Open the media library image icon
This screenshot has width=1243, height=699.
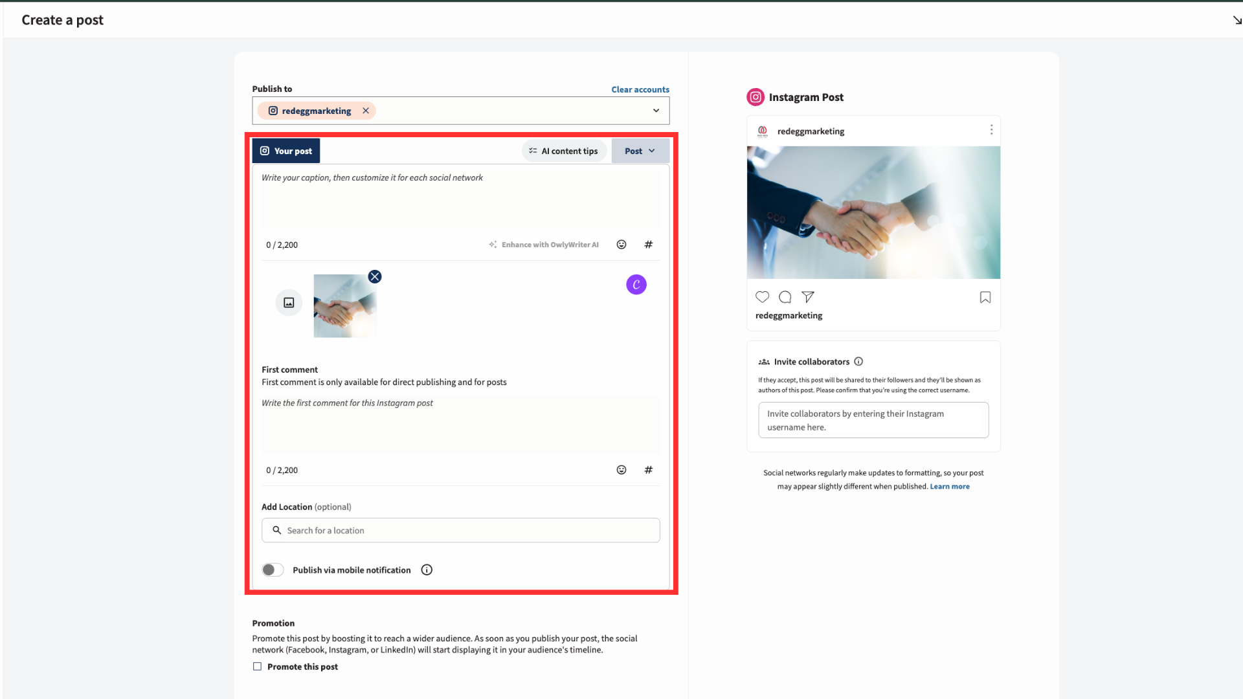coord(289,303)
